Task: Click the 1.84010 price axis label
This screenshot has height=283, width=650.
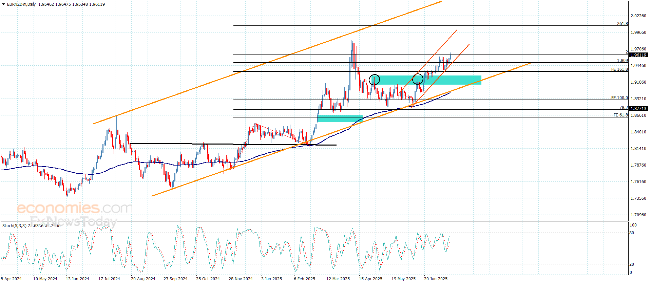Action: [x=638, y=132]
